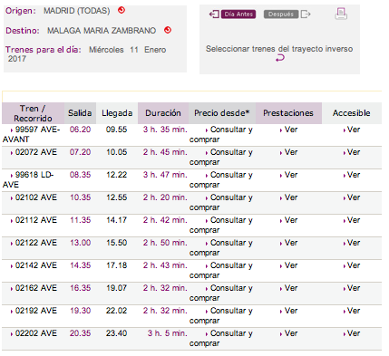
Task: Click the printer icon
Action: tap(341, 14)
